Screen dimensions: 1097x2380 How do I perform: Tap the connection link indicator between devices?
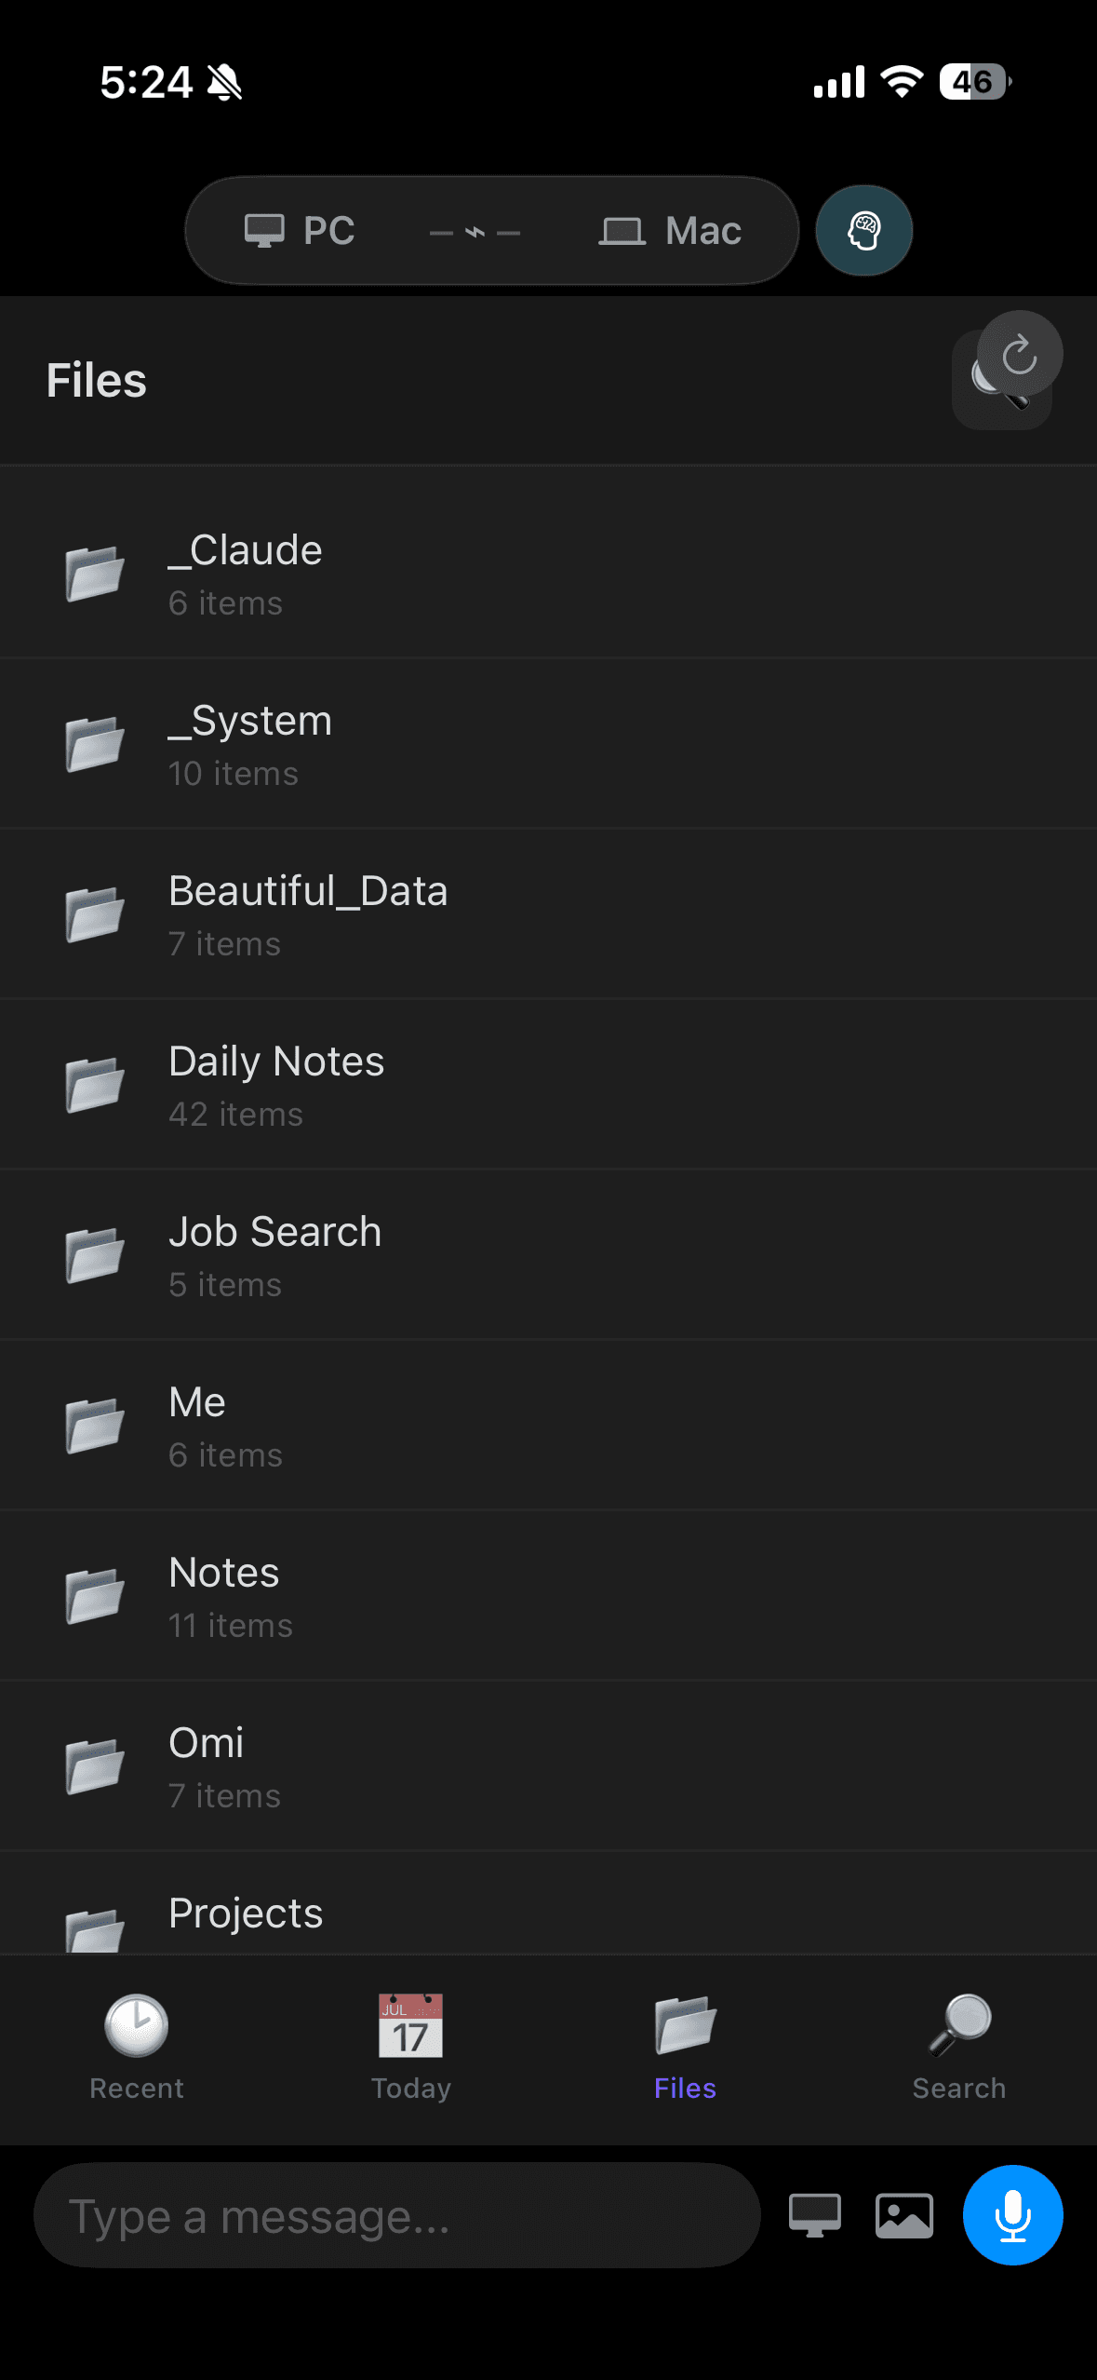[475, 232]
